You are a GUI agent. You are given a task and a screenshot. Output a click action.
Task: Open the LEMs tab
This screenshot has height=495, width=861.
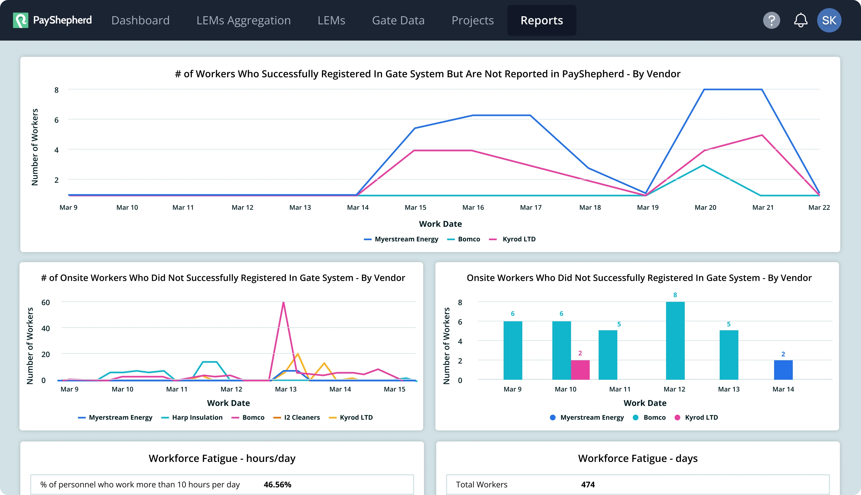pos(331,20)
